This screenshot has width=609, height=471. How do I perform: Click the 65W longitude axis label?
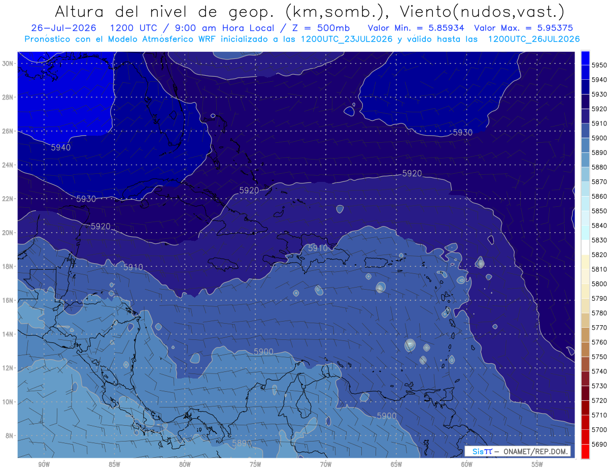[x=396, y=464]
